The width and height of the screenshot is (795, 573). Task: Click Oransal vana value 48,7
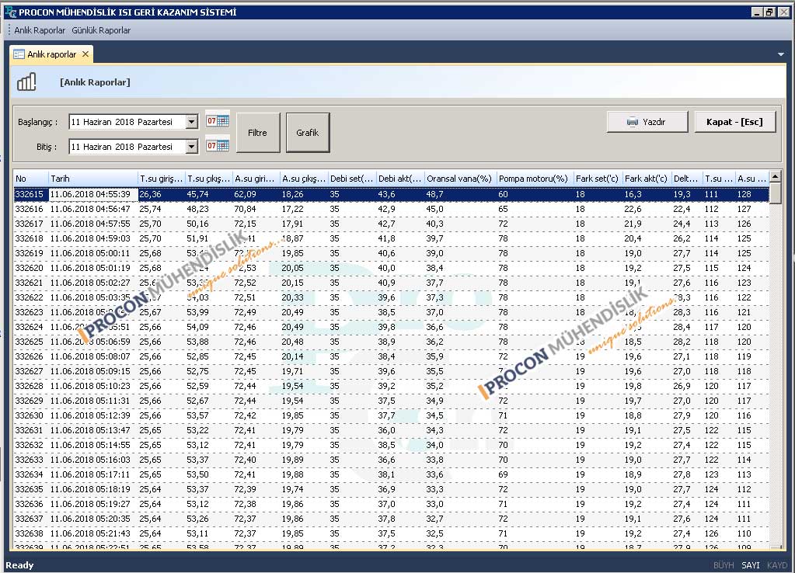click(434, 194)
